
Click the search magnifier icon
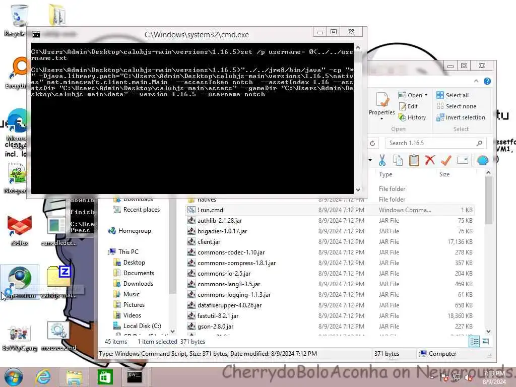[480, 143]
